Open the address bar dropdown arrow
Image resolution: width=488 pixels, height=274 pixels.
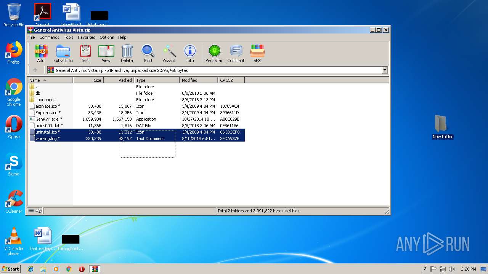(385, 70)
